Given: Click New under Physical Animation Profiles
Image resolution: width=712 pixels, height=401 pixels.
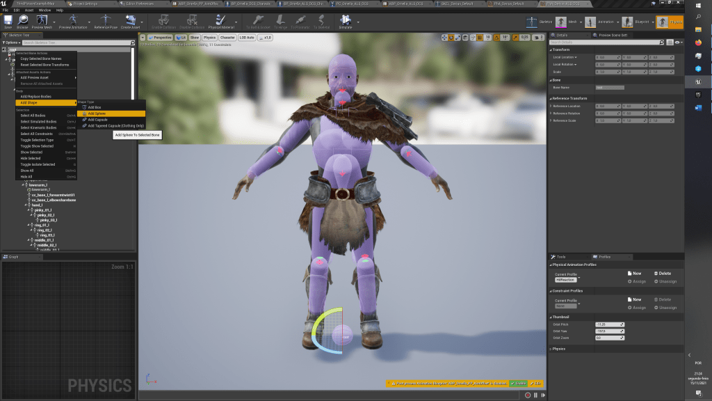Looking at the screenshot, I should 633,274.
